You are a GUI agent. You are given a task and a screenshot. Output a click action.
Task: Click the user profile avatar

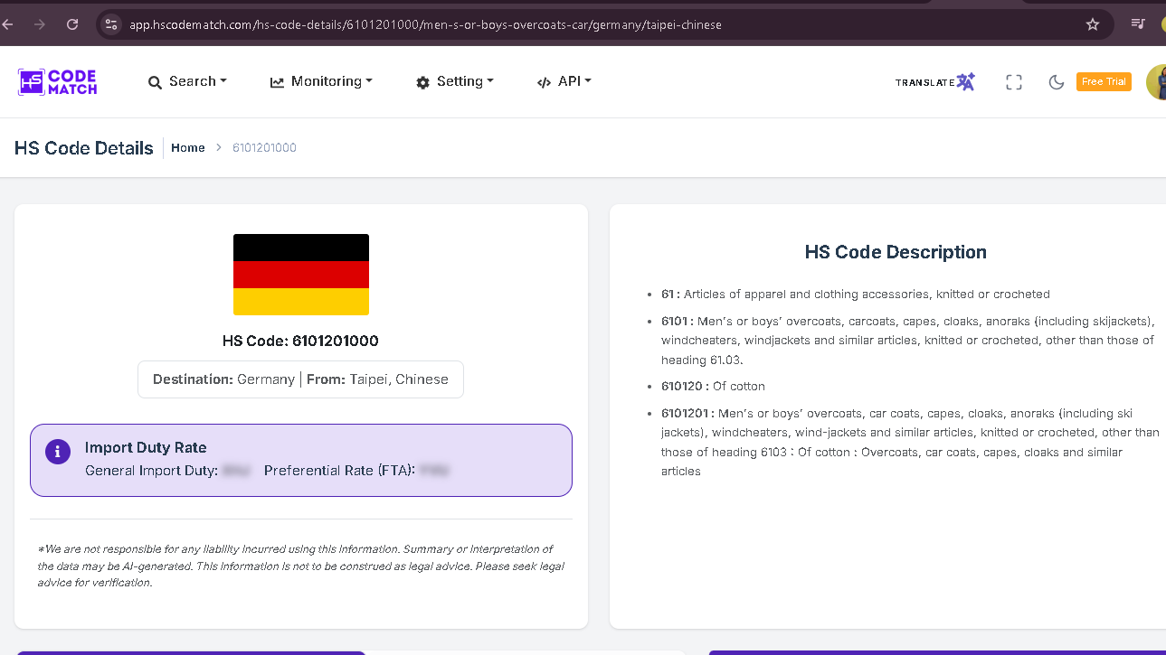[1156, 82]
